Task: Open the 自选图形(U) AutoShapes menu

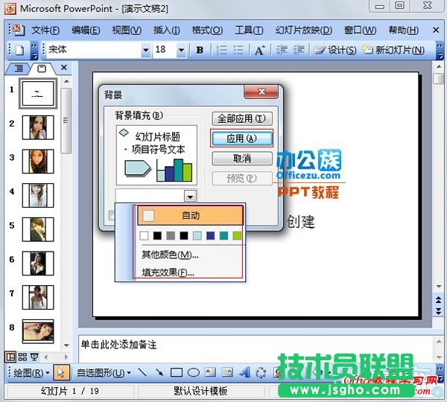Action: [x=104, y=373]
